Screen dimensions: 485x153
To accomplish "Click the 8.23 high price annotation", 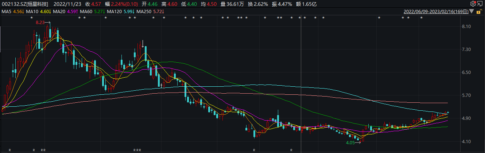I will (x=40, y=23).
